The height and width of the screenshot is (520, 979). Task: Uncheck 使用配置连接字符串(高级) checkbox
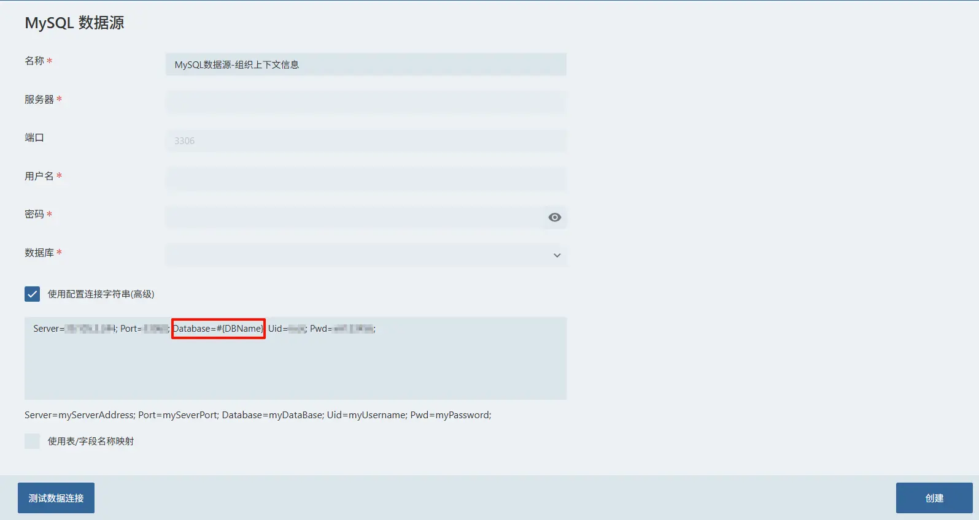click(32, 294)
